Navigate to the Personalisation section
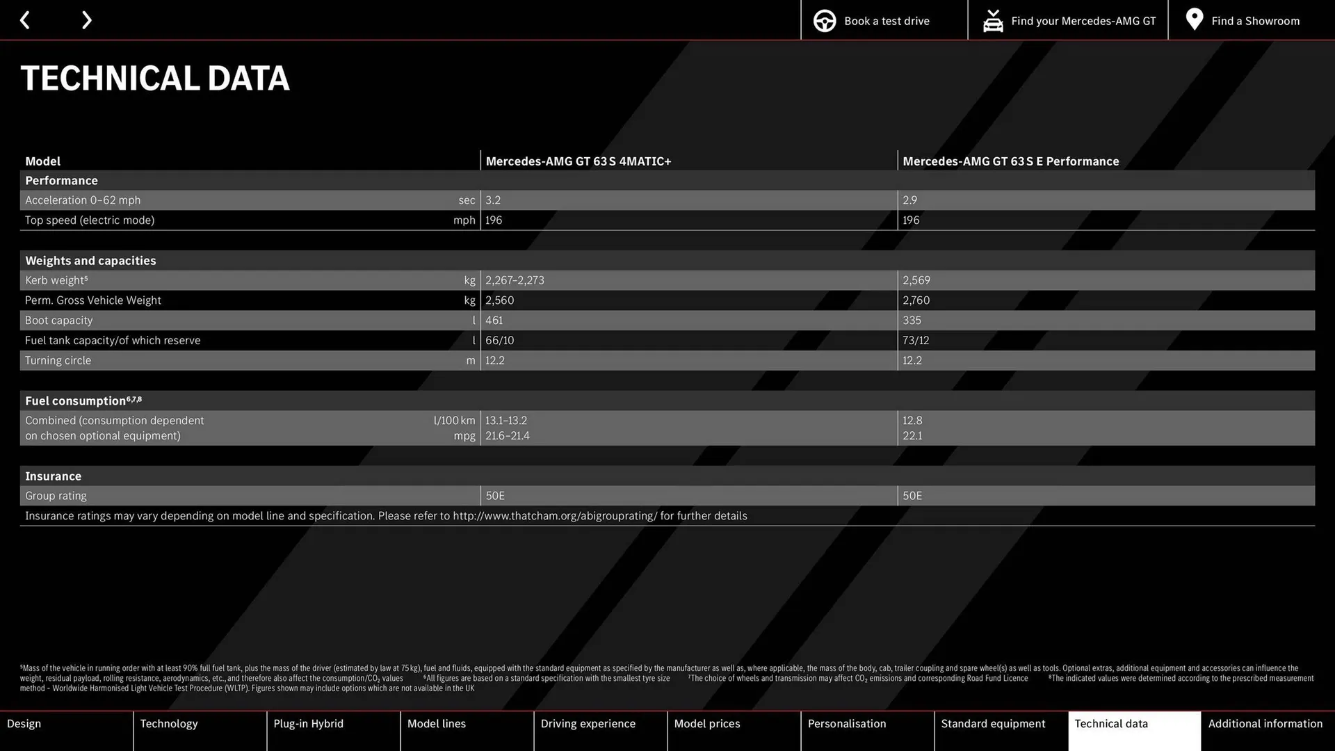The image size is (1335, 751). point(847,723)
